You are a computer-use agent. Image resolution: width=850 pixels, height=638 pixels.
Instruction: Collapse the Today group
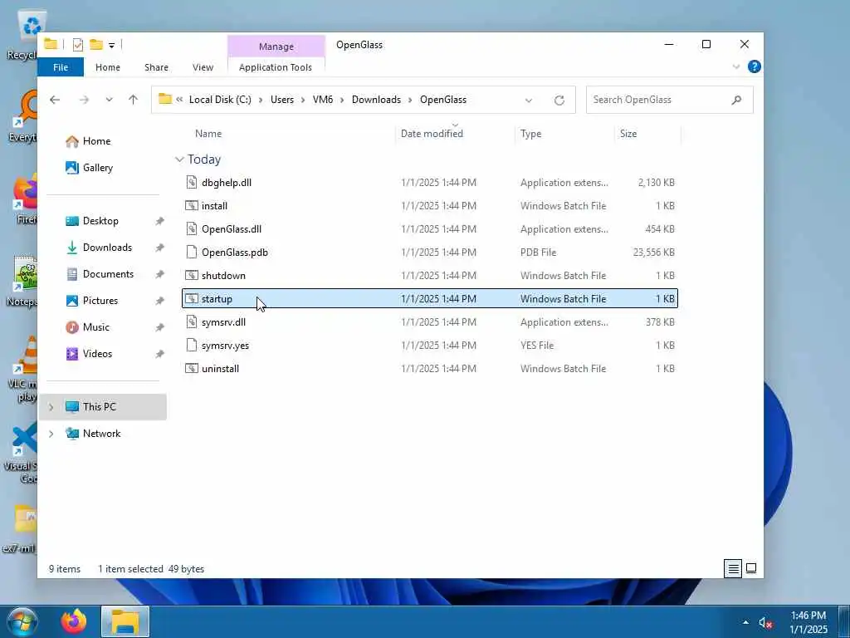(179, 159)
